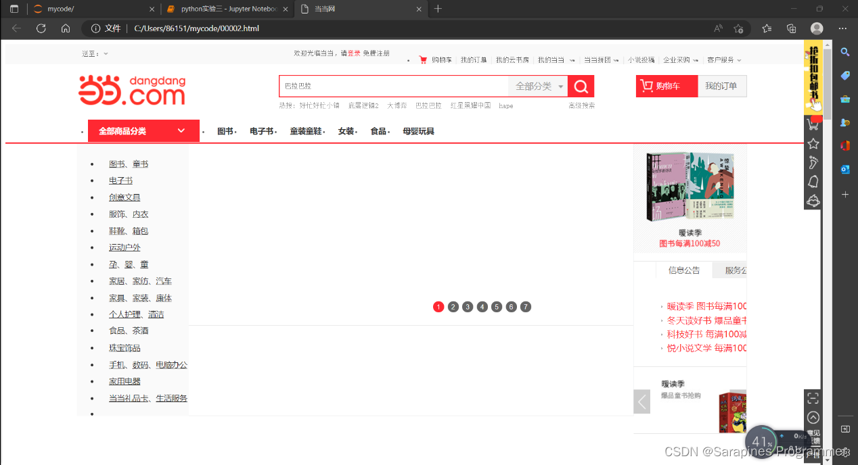This screenshot has width=858, height=465.
Task: Open the Edge tab actions menu icon
Action: click(x=14, y=9)
